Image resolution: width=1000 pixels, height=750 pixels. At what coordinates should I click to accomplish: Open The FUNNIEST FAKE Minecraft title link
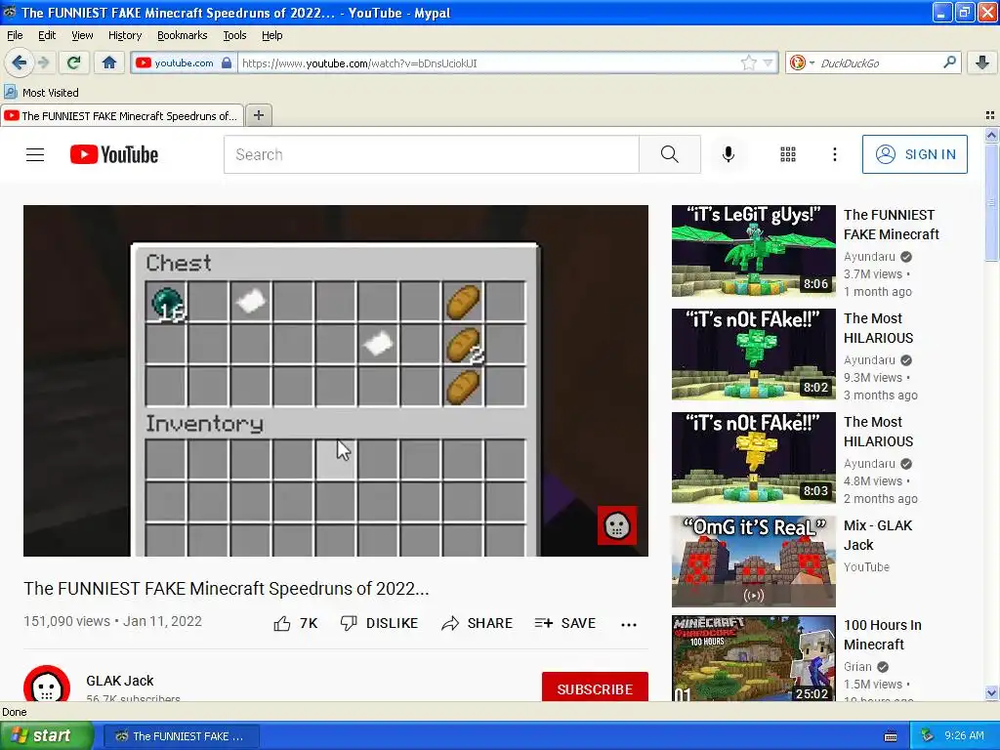891,225
